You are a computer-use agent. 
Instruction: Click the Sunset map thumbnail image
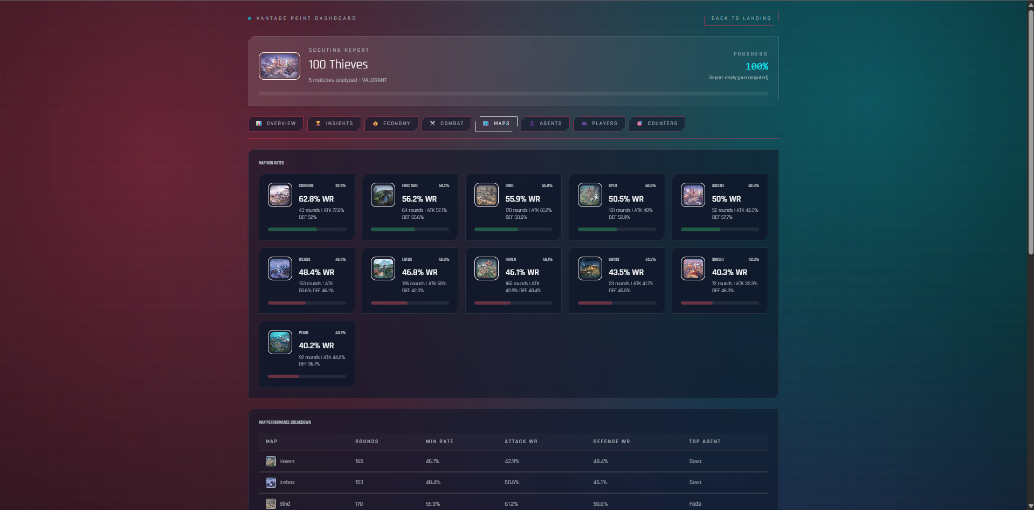click(693, 268)
